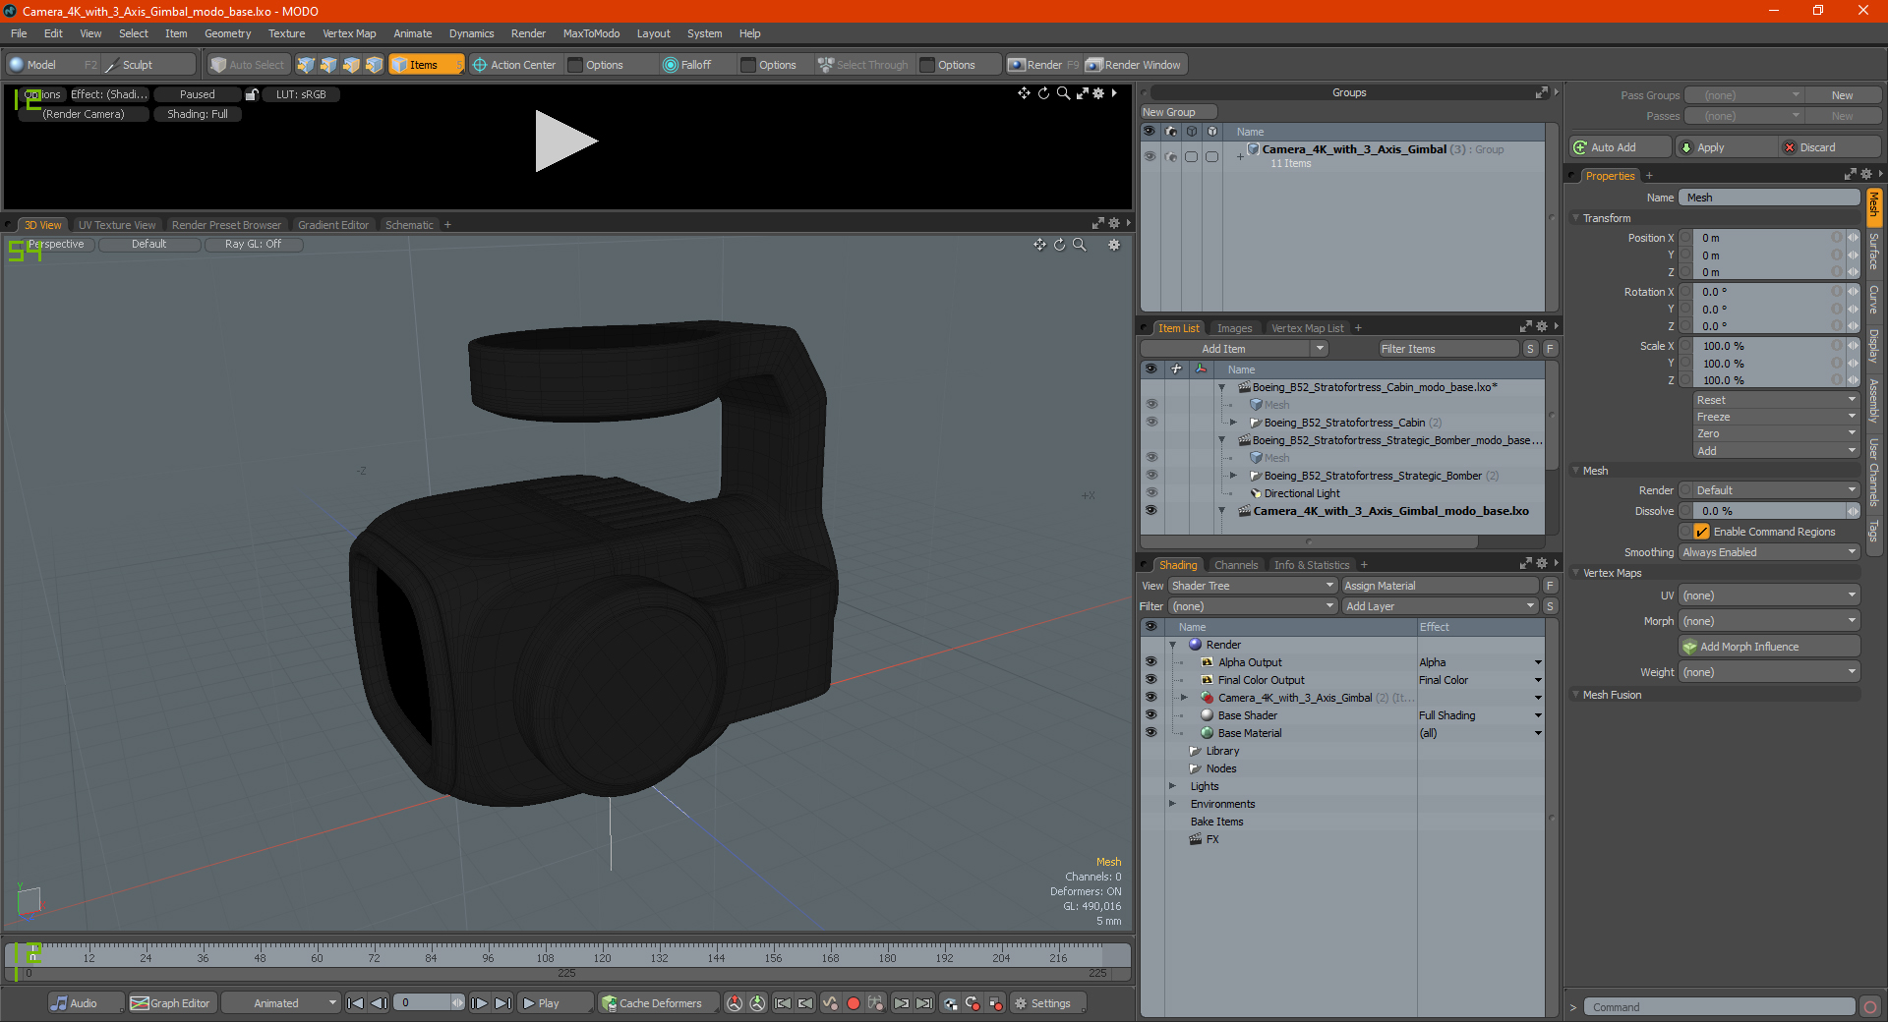The image size is (1888, 1022).
Task: Open the Action Center tool
Action: tap(514, 65)
